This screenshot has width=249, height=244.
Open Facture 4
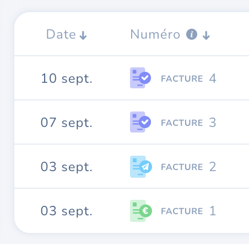coord(188,78)
